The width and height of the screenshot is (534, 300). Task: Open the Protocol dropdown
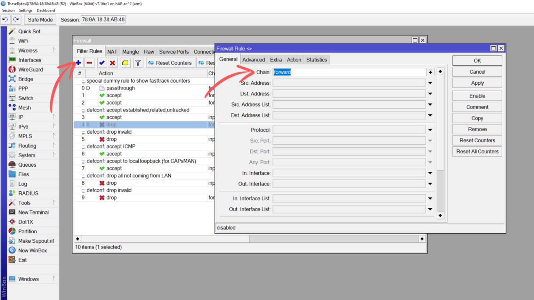click(x=430, y=130)
